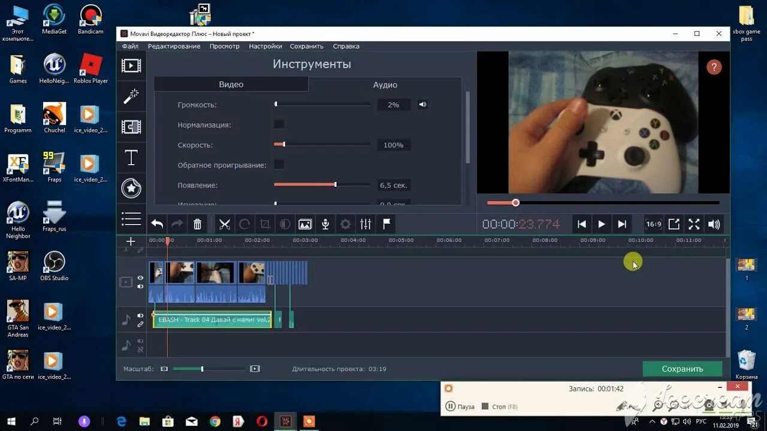This screenshot has width=767, height=431.
Task: Click the tools panel vertical scrollbar
Action: [467, 127]
